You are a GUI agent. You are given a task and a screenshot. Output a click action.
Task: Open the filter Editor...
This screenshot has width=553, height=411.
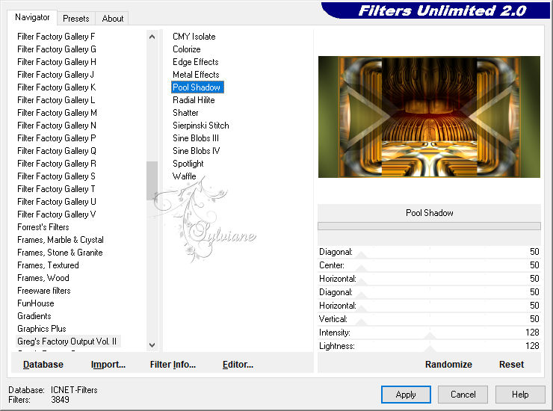pyautogui.click(x=238, y=365)
